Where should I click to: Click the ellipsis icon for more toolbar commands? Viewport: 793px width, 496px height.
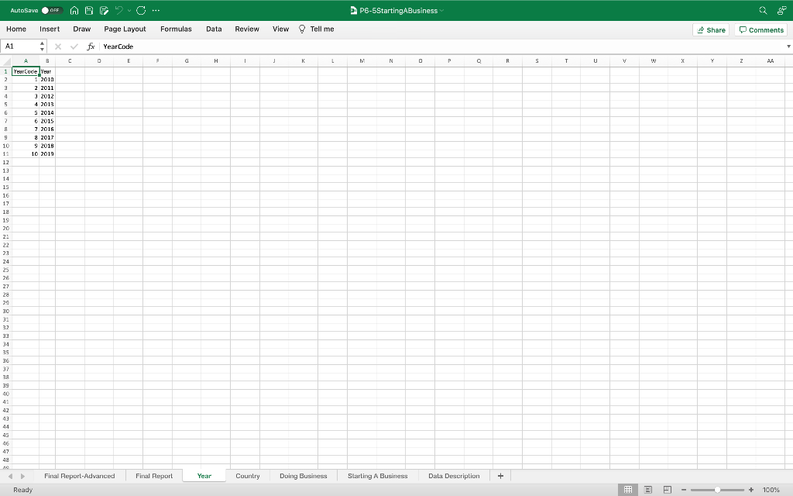[x=155, y=11]
